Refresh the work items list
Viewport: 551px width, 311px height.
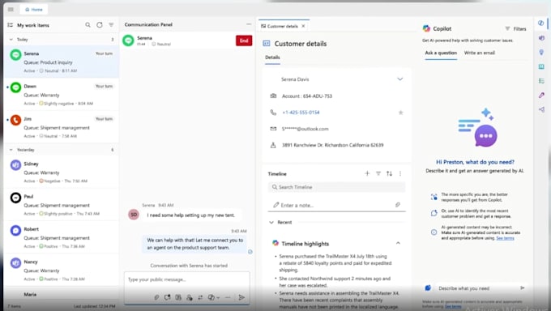(x=100, y=25)
